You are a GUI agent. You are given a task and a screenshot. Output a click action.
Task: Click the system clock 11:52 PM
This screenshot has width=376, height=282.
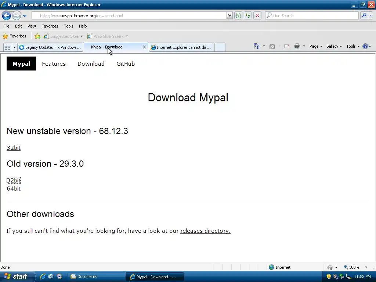tap(362, 277)
